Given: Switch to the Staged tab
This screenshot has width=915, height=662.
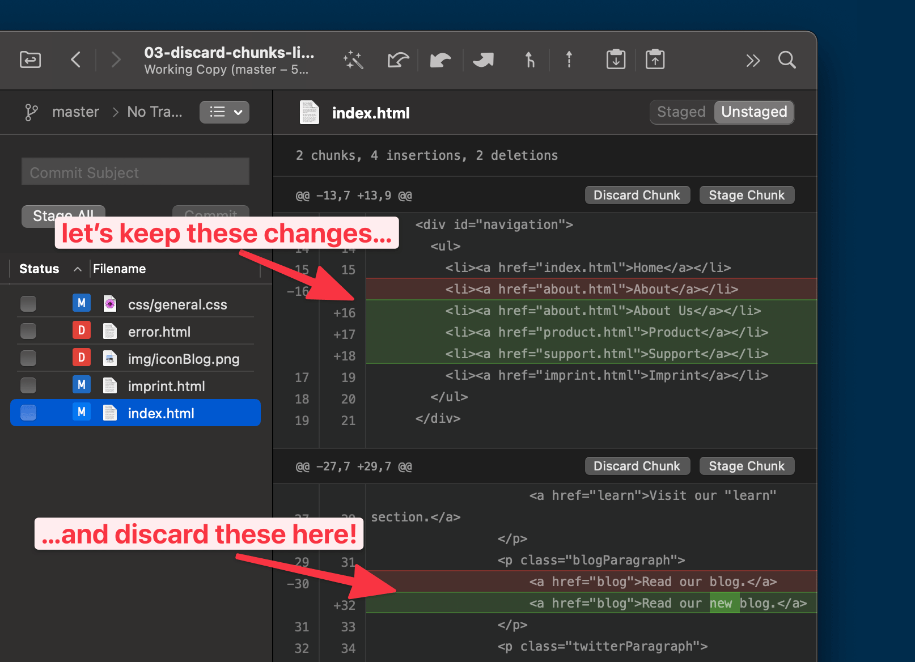Looking at the screenshot, I should click(x=681, y=112).
